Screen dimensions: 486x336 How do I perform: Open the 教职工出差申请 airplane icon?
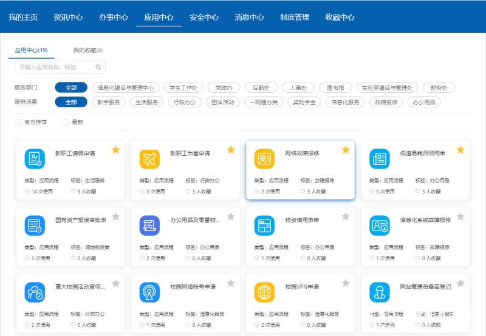(x=149, y=159)
